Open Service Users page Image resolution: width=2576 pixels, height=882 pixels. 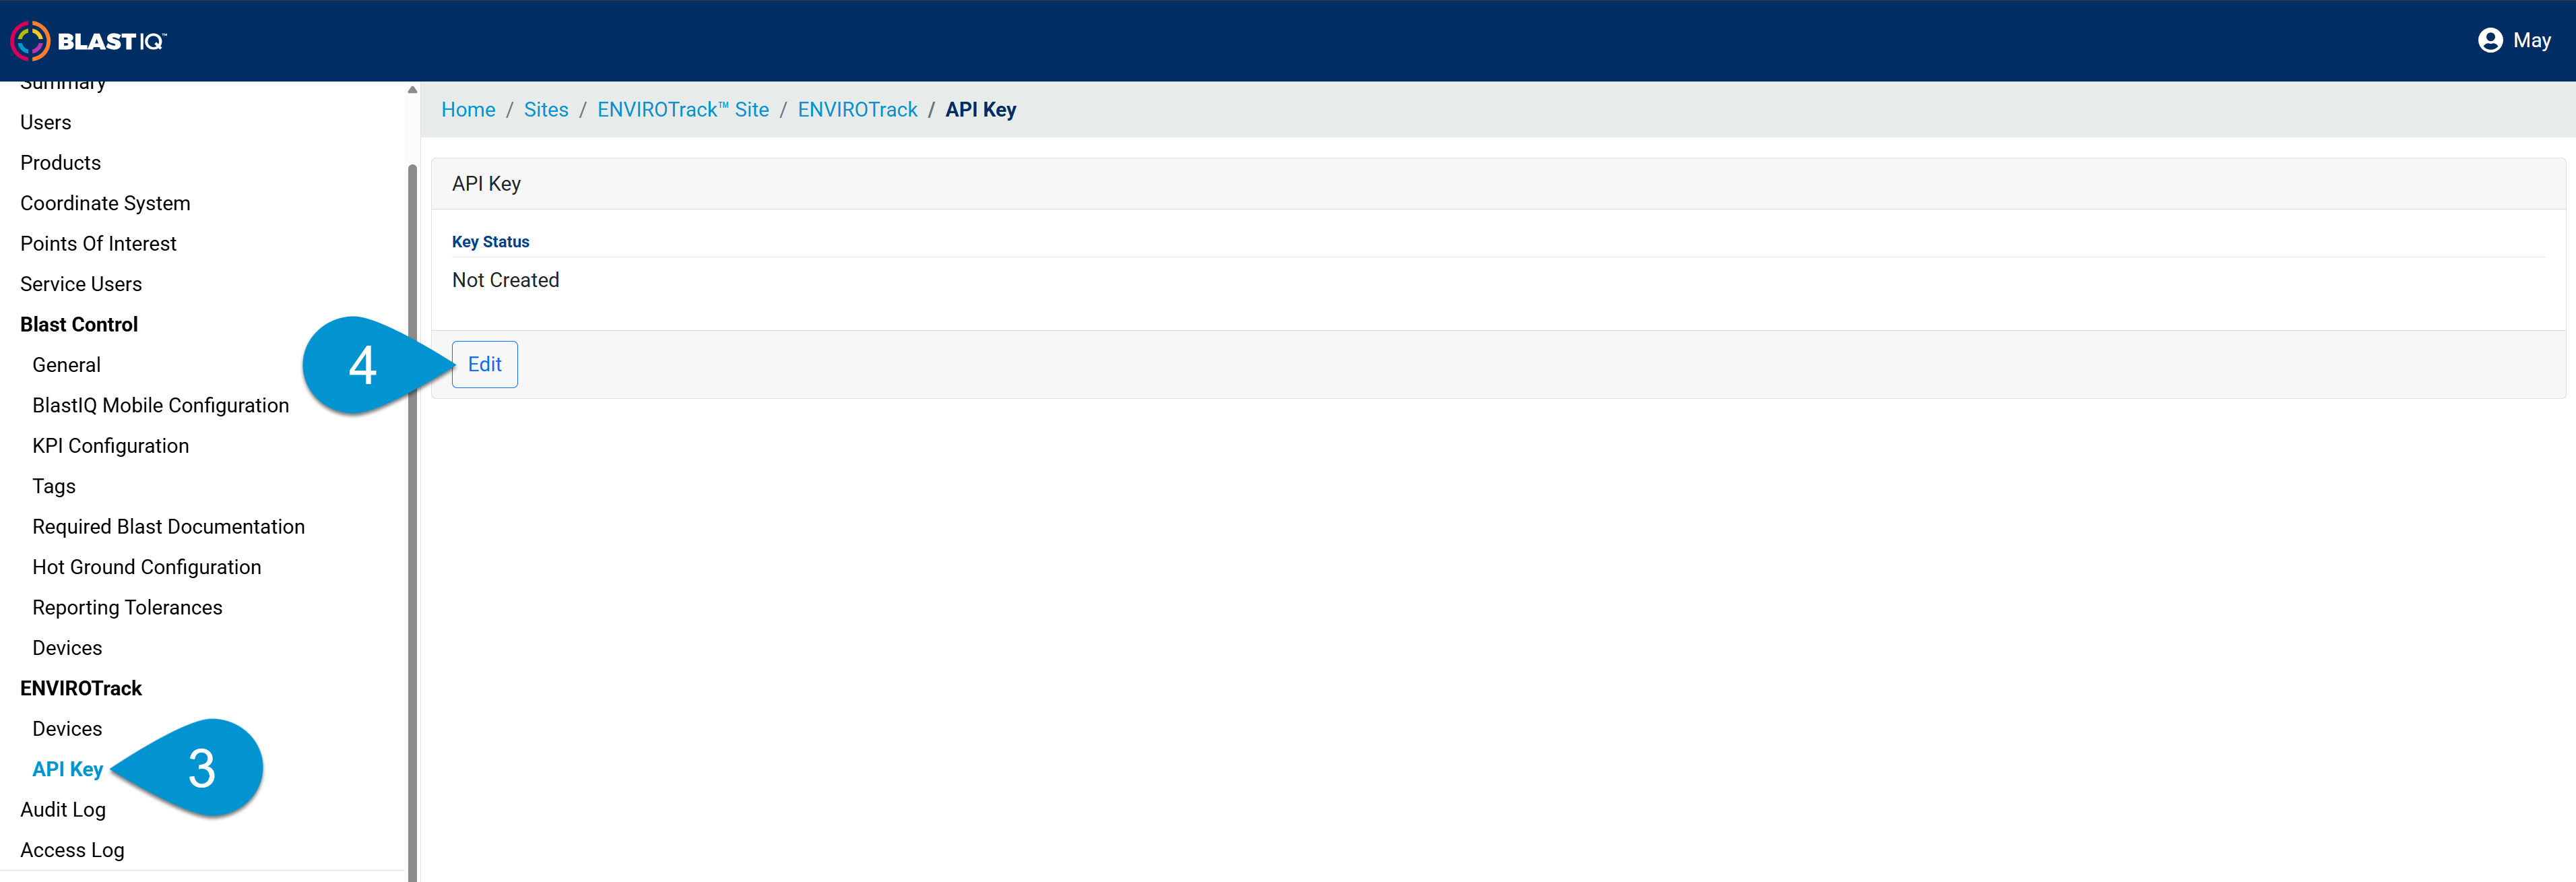[81, 284]
